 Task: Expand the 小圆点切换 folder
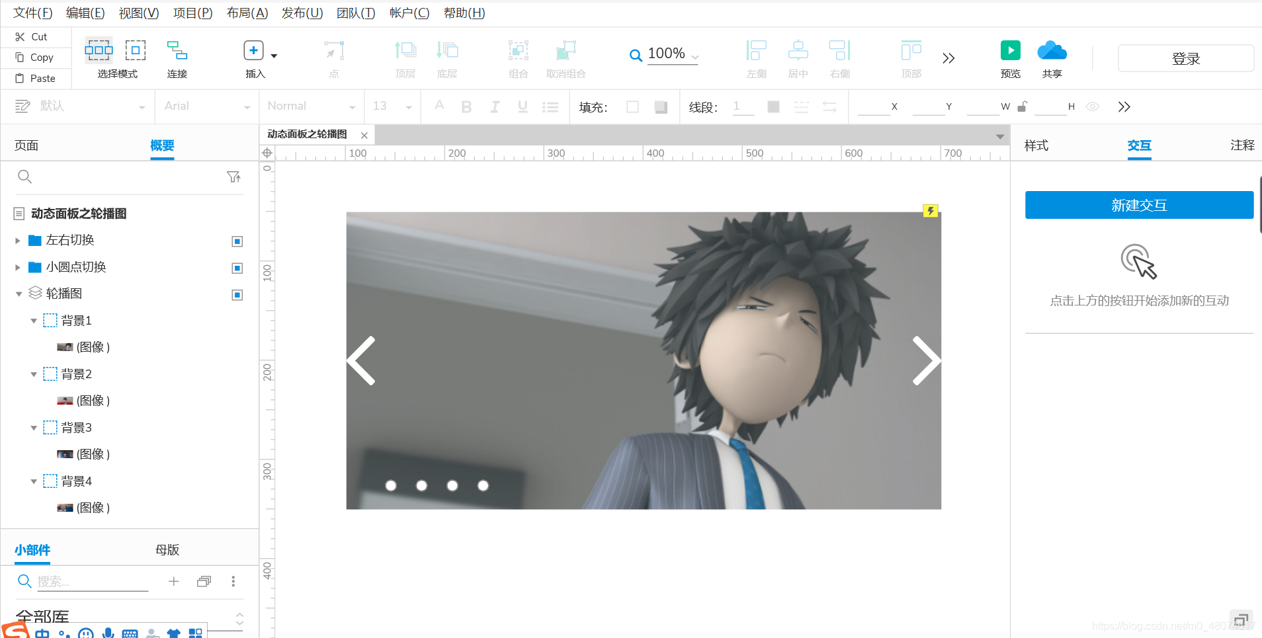click(x=18, y=268)
